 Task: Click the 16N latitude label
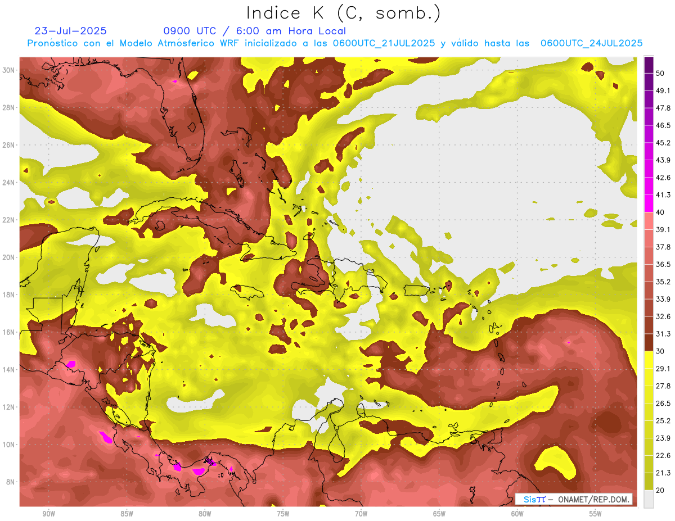pos(8,332)
